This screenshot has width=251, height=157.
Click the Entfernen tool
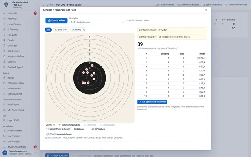(90, 125)
